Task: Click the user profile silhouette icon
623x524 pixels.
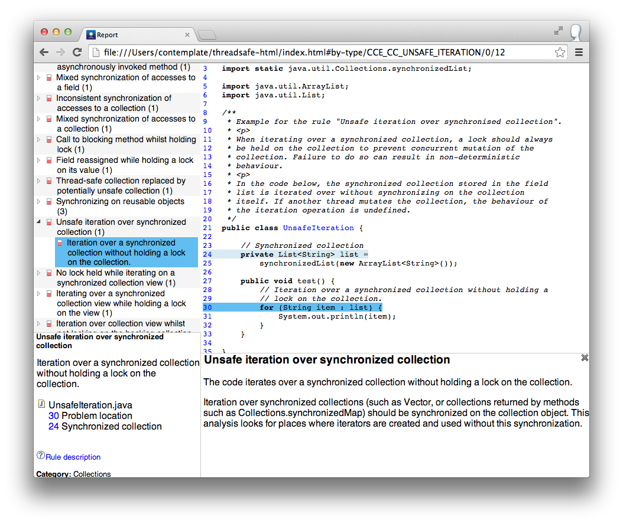Action: pyautogui.click(x=576, y=33)
